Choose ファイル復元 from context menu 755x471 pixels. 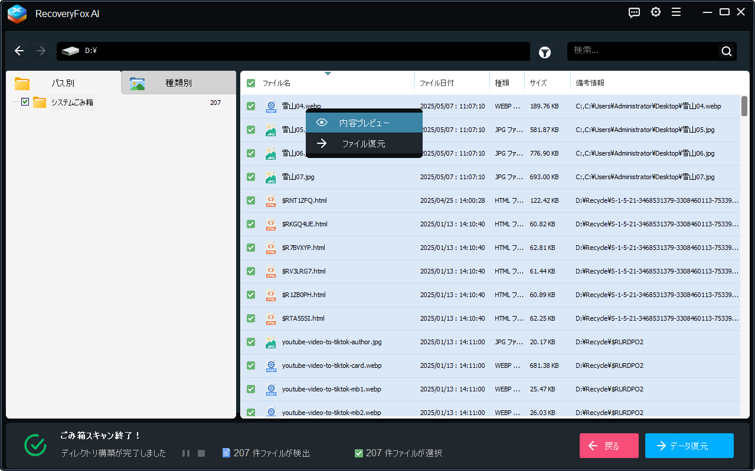pyautogui.click(x=364, y=143)
